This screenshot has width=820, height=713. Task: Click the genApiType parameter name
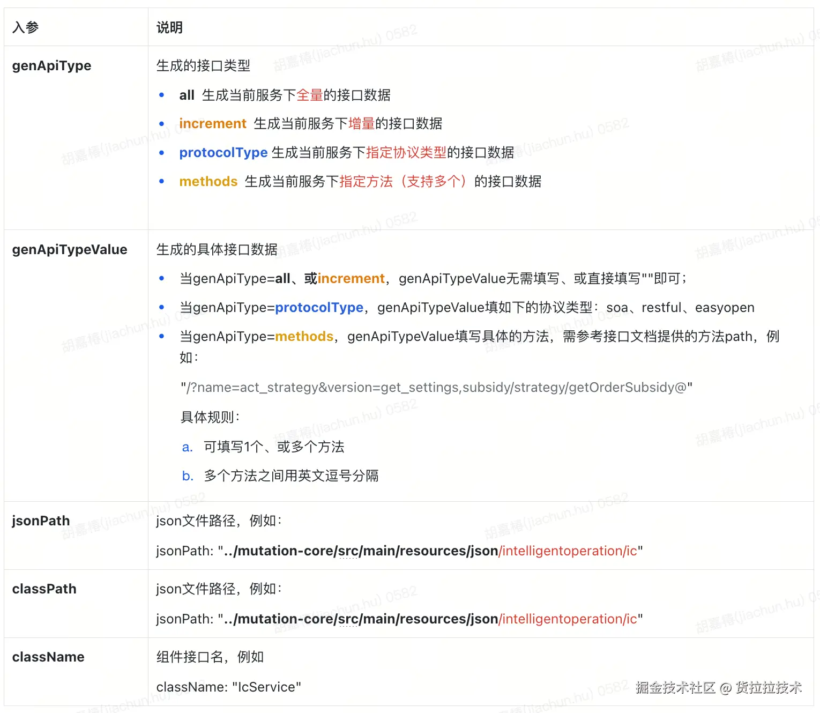point(51,65)
